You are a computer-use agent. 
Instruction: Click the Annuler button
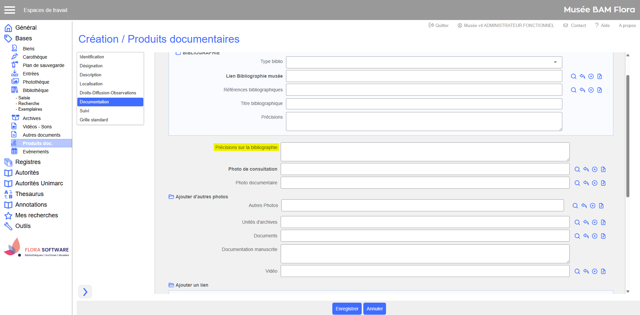(x=374, y=309)
